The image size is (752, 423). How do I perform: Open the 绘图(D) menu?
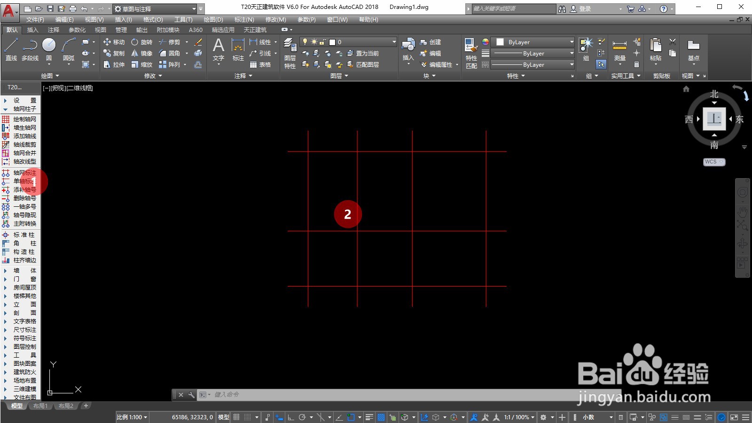click(x=213, y=19)
